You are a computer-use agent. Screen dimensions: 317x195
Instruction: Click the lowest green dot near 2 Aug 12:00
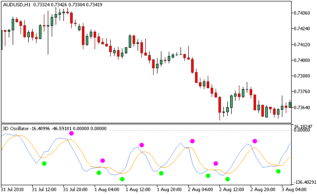(x=227, y=179)
